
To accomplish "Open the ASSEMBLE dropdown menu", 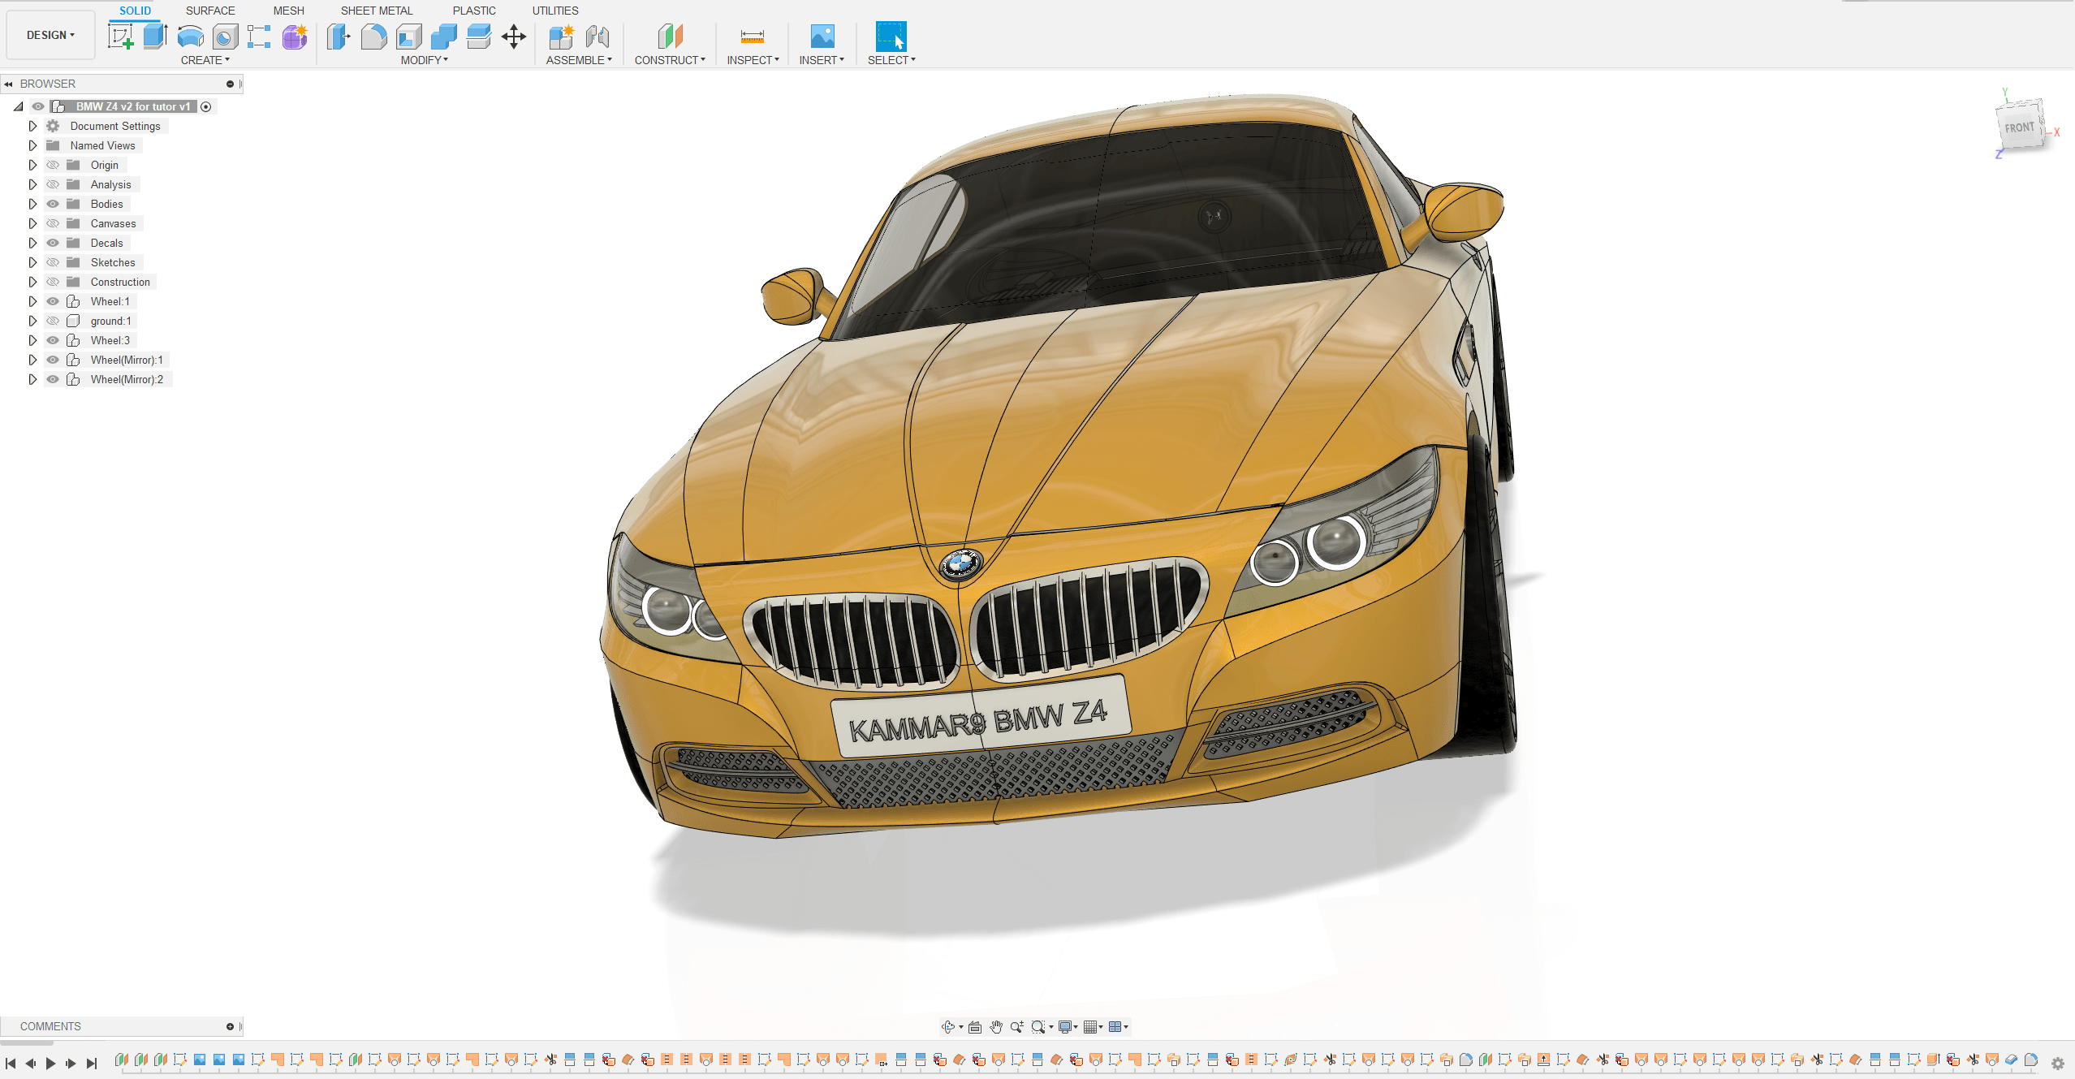I will tap(579, 60).
